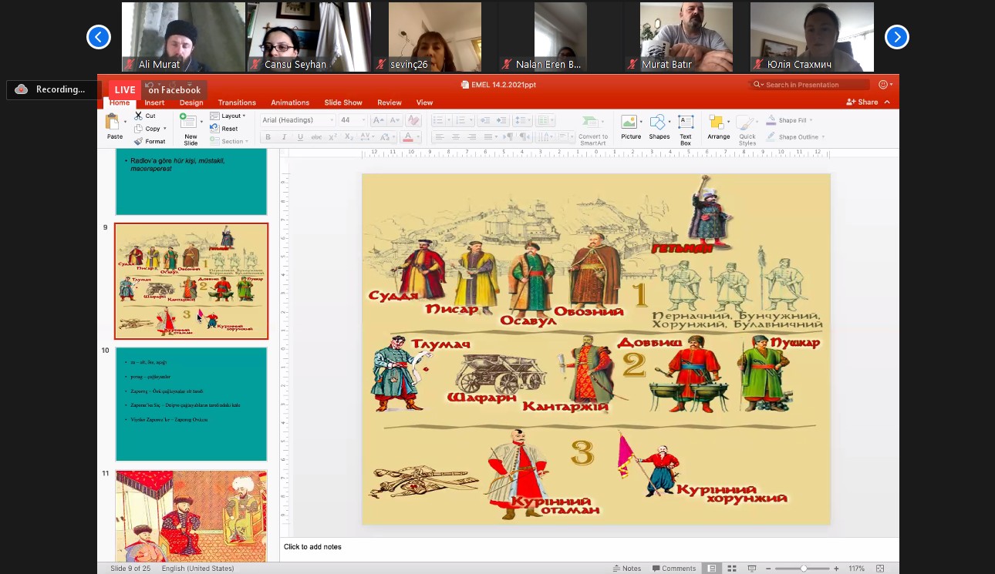
Task: Click the fit slide to window icon
Action: point(880,569)
